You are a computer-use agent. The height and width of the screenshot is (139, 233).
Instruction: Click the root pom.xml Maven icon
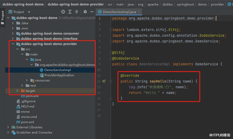(18, 122)
